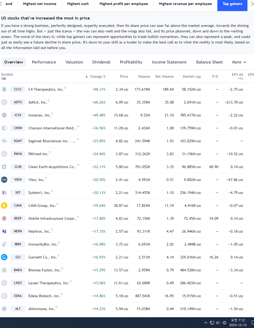Click the 38.87 USD price value
This screenshot has width=254, height=328.
click(x=121, y=205)
